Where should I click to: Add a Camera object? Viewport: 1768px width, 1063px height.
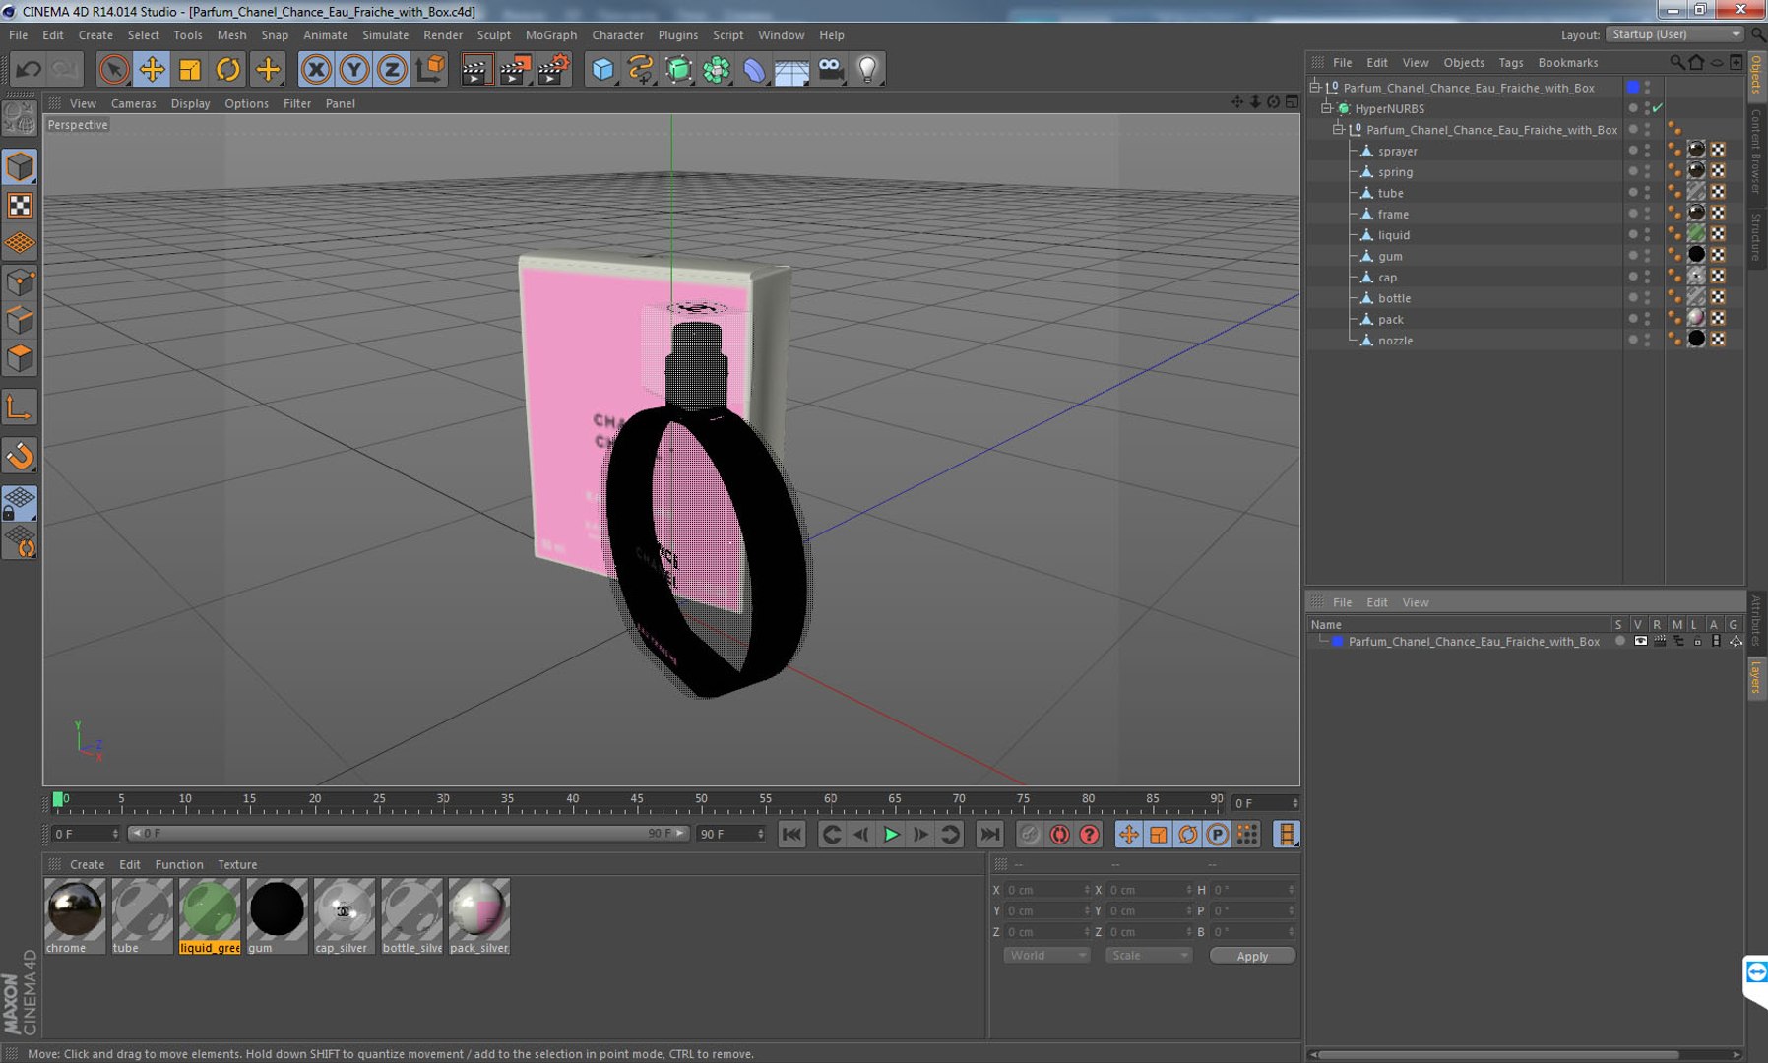coord(831,69)
